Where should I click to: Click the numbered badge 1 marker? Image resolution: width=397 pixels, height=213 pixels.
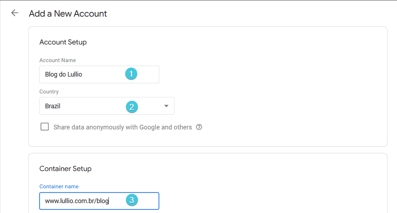click(131, 74)
